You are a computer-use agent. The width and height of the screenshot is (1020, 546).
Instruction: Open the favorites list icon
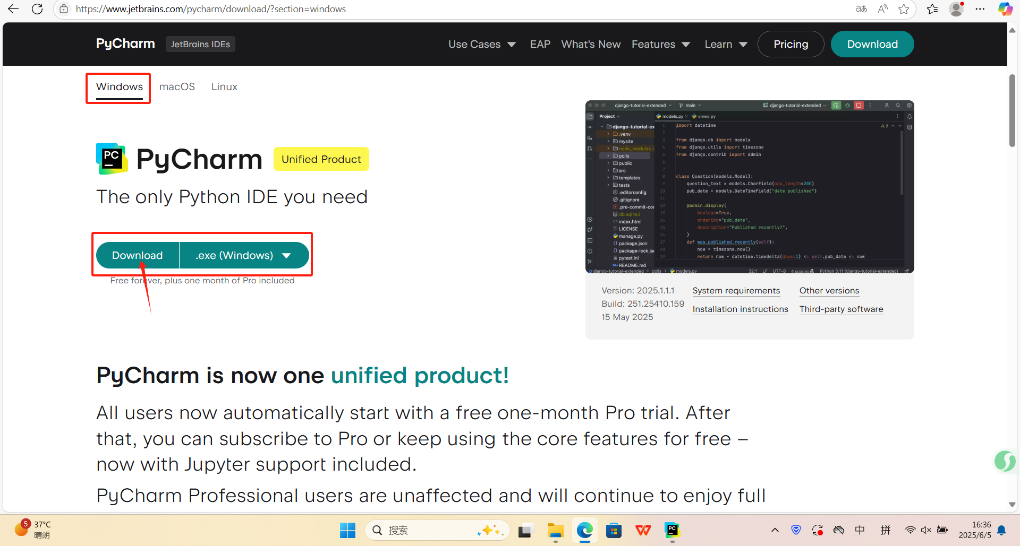(932, 9)
